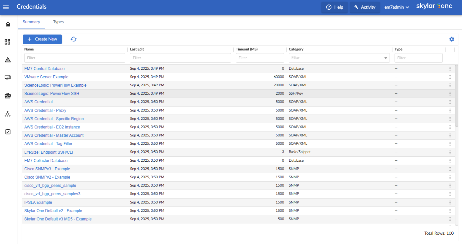This screenshot has height=244, width=462.
Task: Open the VMware Server Example credential
Action: click(x=46, y=77)
